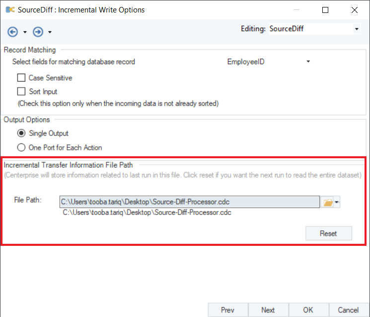Expand the forward arrow history dropdown
Image resolution: width=370 pixels, height=317 pixels.
50,32
